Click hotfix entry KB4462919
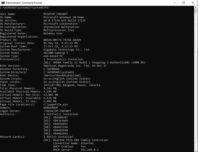 coord(61,134)
